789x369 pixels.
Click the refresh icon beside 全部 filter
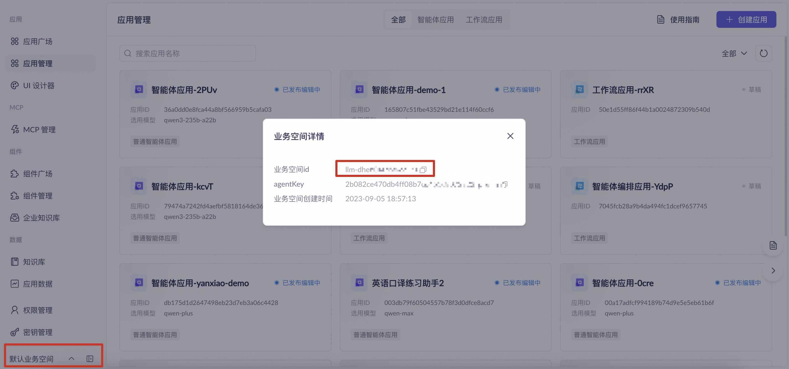[x=763, y=54]
